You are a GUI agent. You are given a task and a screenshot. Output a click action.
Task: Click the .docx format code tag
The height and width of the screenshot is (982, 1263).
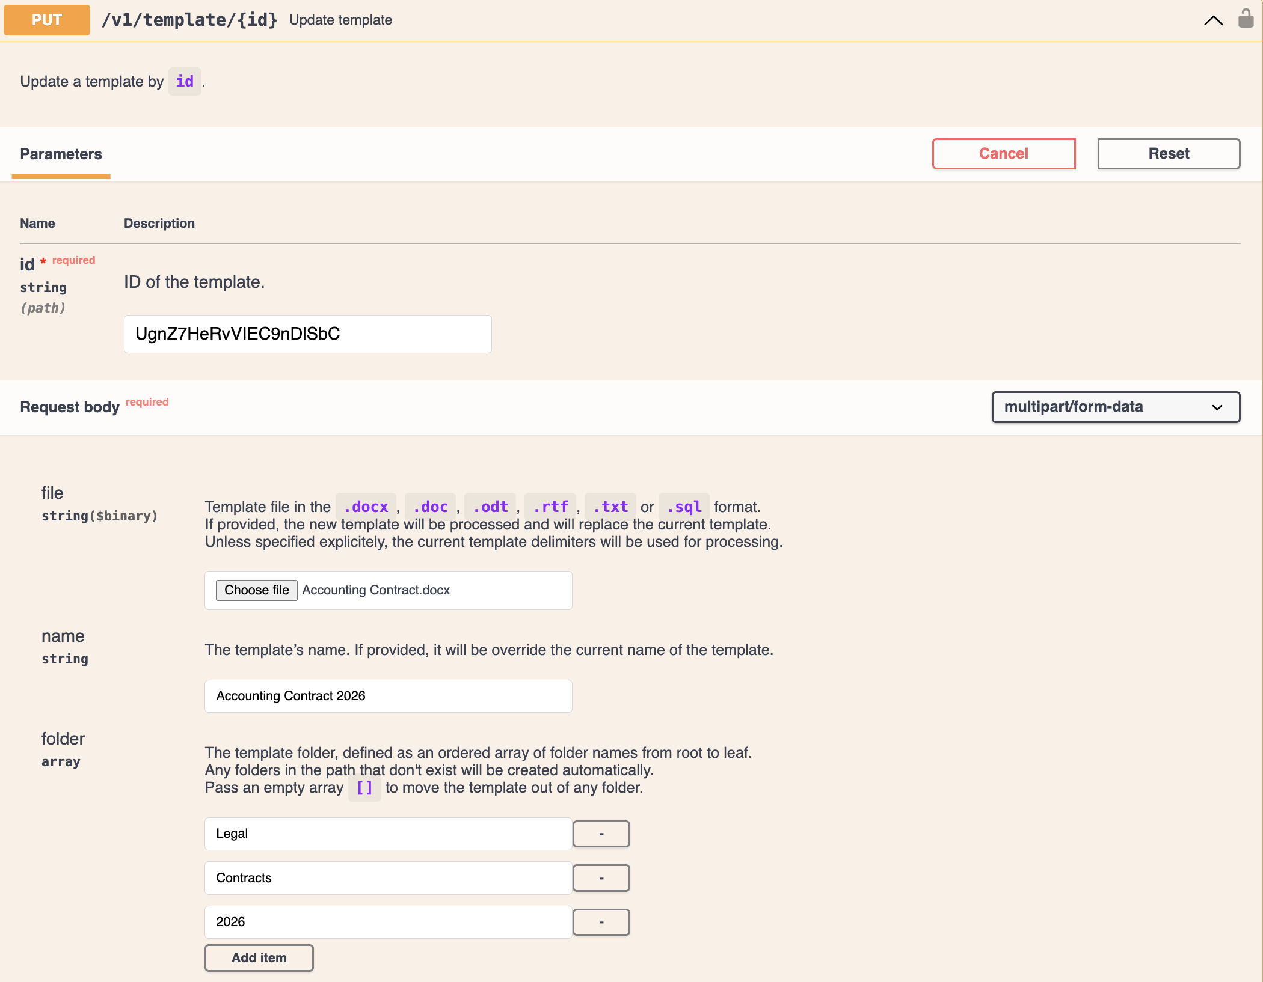pos(366,507)
